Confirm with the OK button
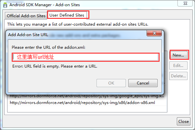This screenshot has width=195, height=130. coord(111,83)
